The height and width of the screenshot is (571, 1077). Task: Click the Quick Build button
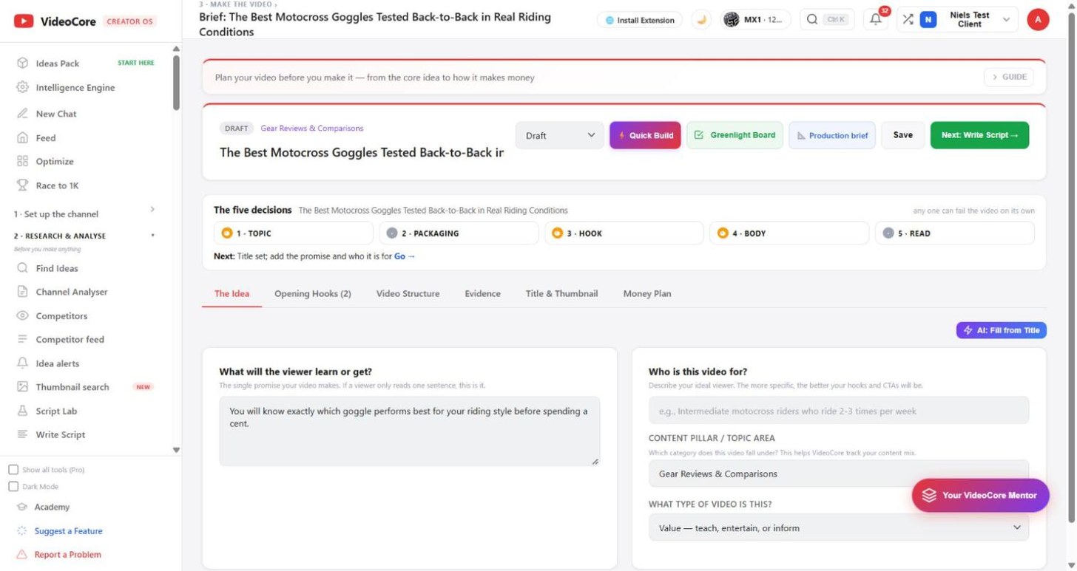click(645, 135)
